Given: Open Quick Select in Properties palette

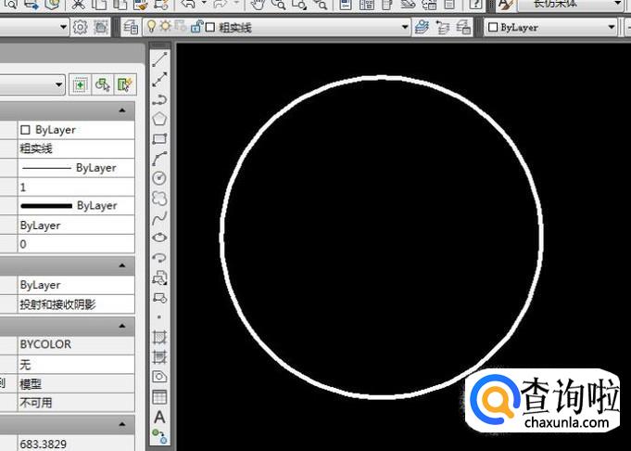Looking at the screenshot, I should pyautogui.click(x=125, y=84).
